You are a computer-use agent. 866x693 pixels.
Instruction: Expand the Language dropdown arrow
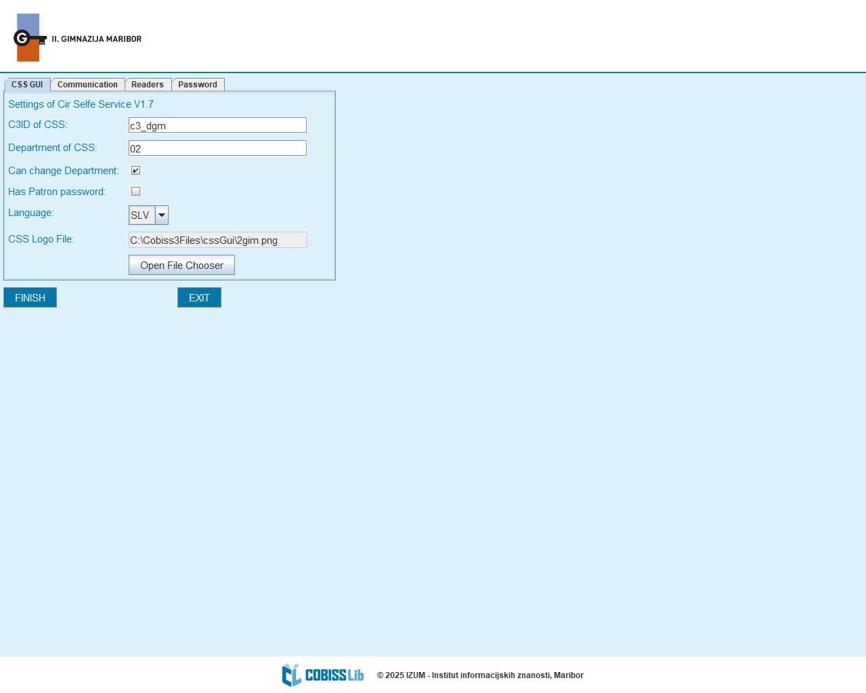point(162,215)
